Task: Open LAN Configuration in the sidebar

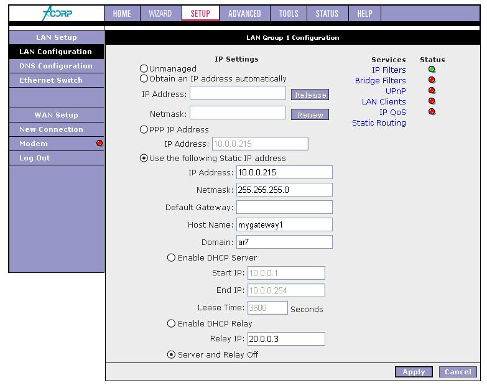Action: pyautogui.click(x=57, y=52)
